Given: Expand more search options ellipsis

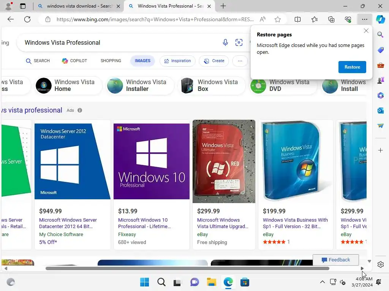Looking at the screenshot, I should pyautogui.click(x=240, y=61).
